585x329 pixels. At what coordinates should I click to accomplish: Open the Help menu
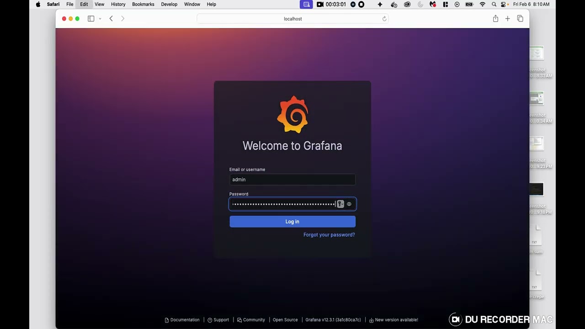click(211, 4)
